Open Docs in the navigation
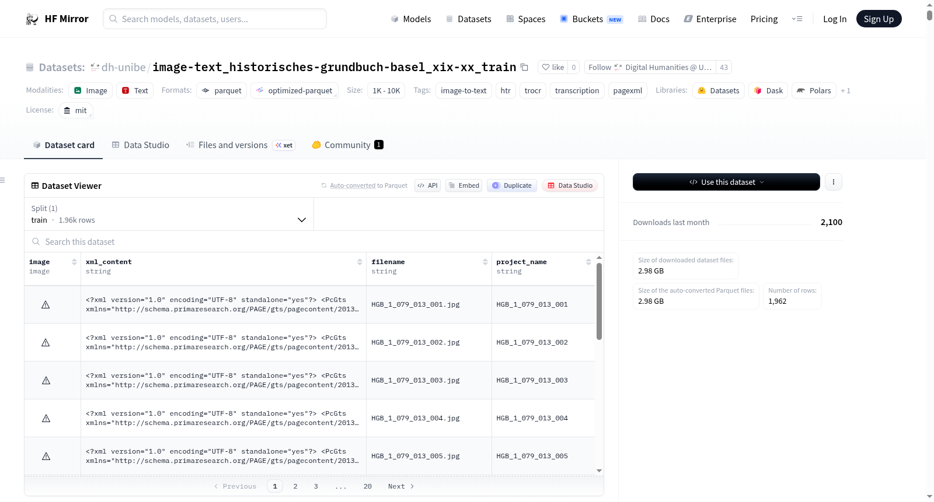Viewport: 934px width, 502px height. tap(654, 19)
